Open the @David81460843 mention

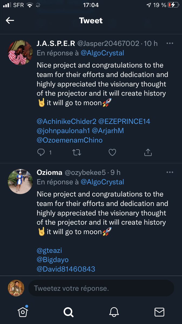(x=66, y=269)
